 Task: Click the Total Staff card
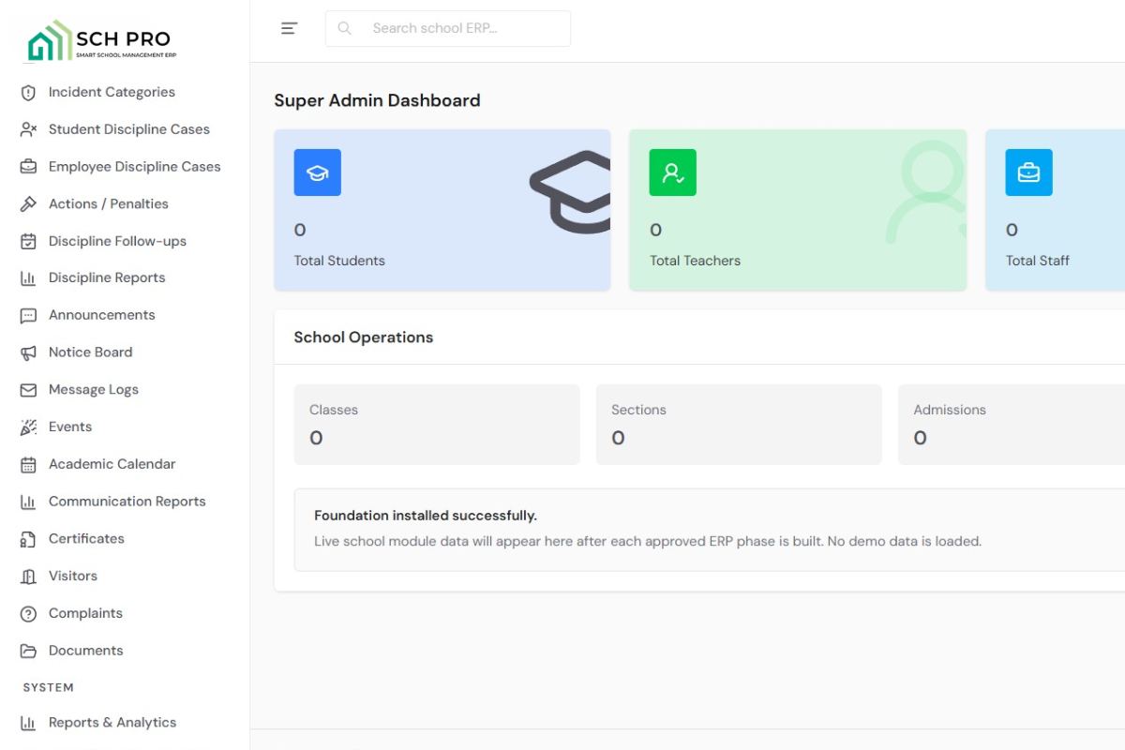1056,210
